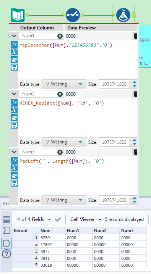Increase the Num1 size value with up arrow
Screen dimensions: 151x274
point(135,82)
